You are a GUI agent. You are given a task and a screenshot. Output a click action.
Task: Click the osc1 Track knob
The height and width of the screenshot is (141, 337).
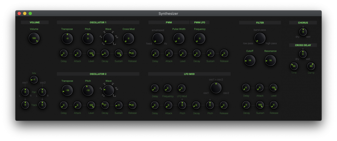pyautogui.click(x=25, y=105)
